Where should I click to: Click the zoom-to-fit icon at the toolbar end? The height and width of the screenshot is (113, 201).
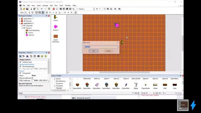click(x=76, y=13)
